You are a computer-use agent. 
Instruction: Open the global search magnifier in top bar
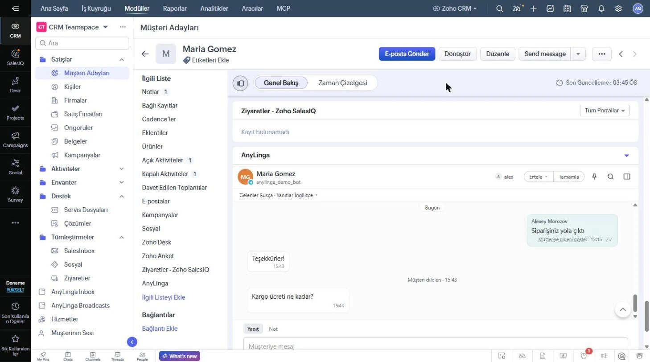(500, 8)
